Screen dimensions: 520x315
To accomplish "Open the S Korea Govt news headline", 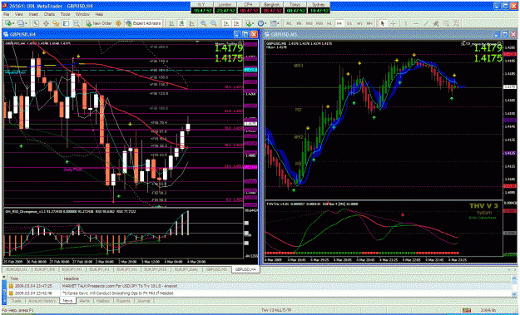I will pyautogui.click(x=117, y=293).
